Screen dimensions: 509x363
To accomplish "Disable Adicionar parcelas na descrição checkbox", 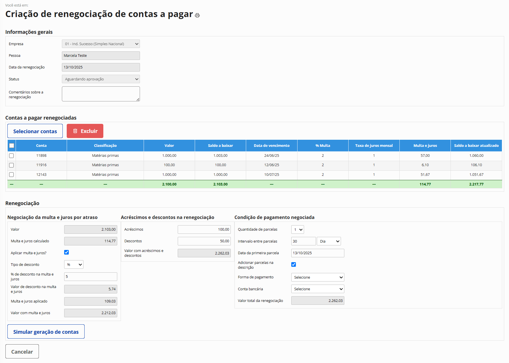I will coord(294,264).
